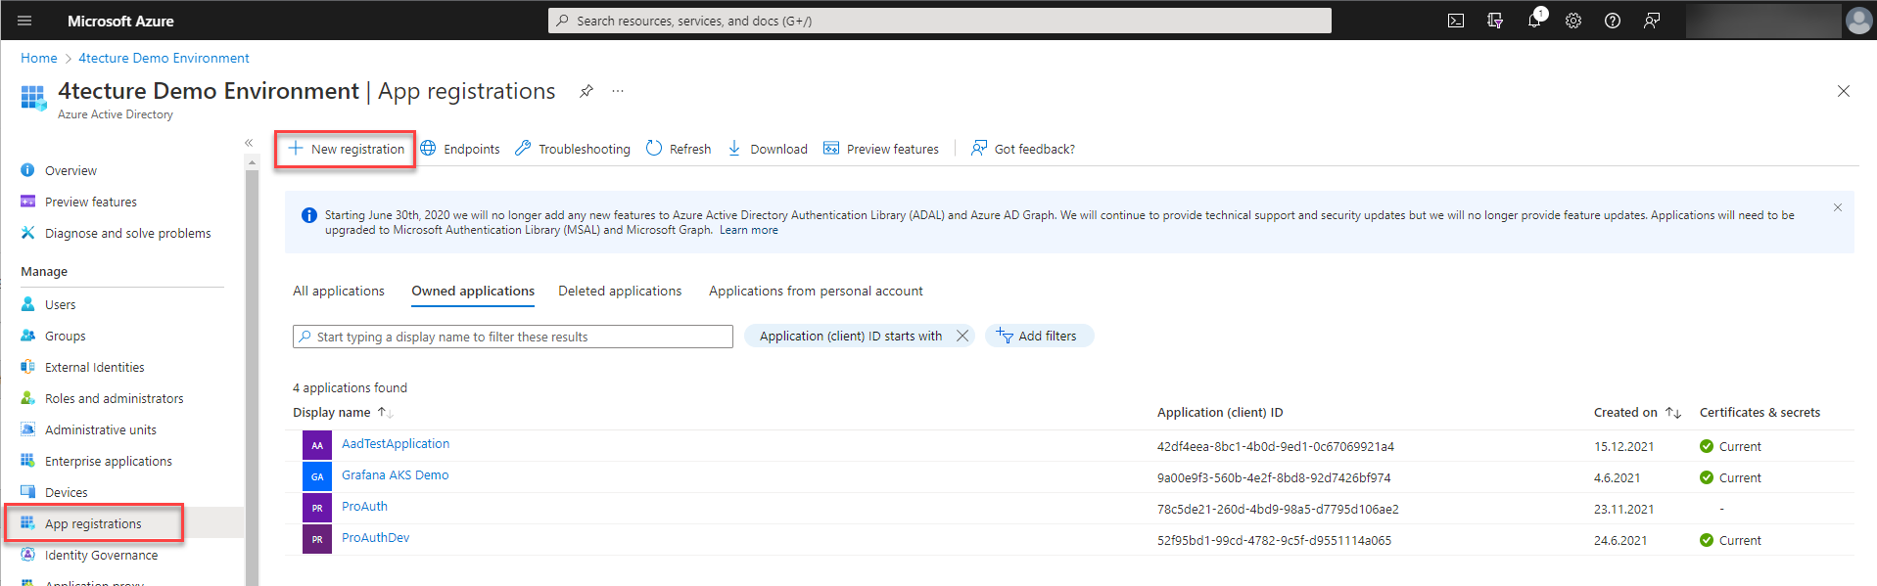Dismiss the ADAL deprecation info banner

tap(1838, 207)
